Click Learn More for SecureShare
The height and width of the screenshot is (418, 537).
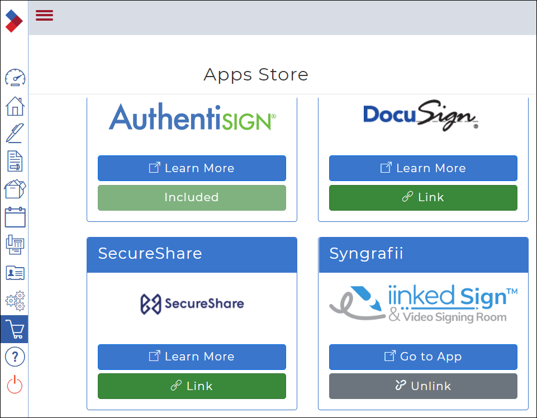pos(192,357)
